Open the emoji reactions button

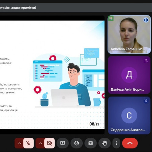(77, 143)
